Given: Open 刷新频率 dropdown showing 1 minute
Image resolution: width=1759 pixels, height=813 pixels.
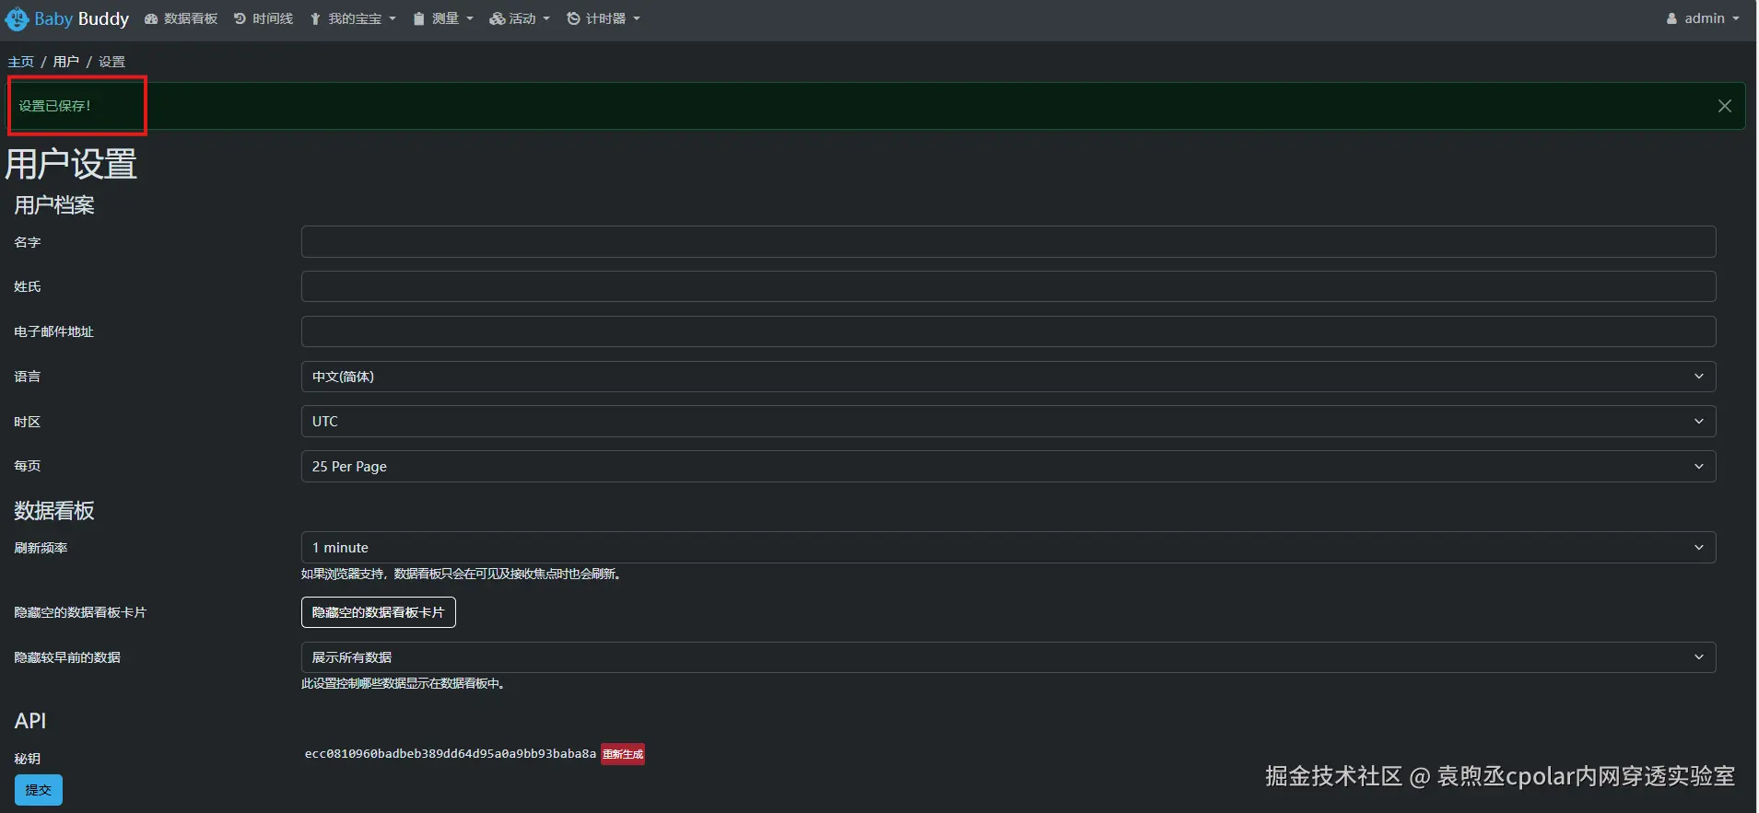Looking at the screenshot, I should [x=1008, y=548].
